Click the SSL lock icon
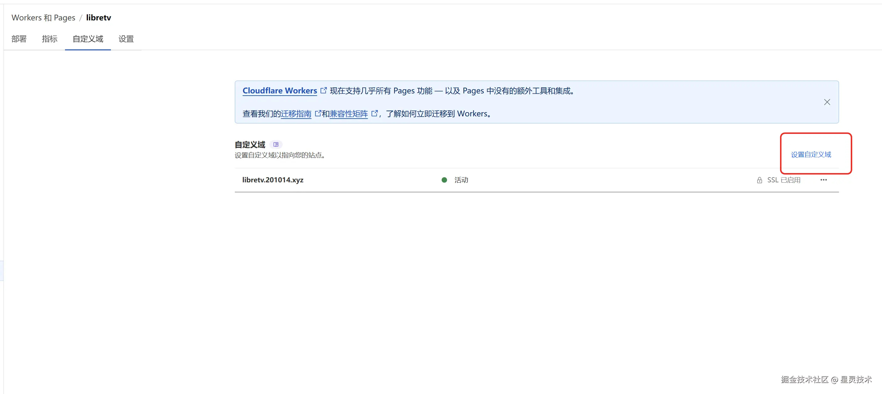 pos(759,180)
